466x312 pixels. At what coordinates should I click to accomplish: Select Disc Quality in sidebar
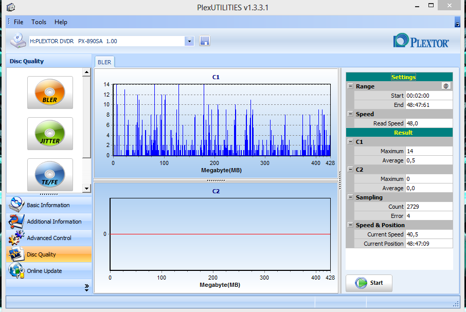(x=49, y=254)
